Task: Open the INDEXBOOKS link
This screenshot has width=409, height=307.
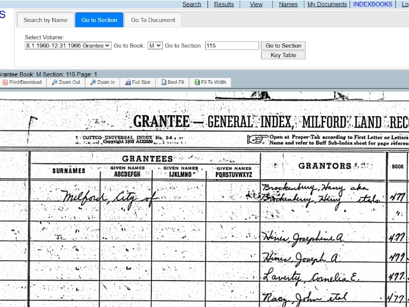Action: pos(373,4)
